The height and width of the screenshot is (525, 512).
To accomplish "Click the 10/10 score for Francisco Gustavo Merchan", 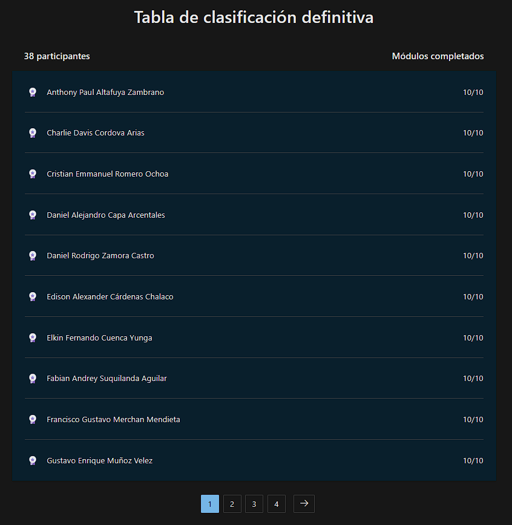I will 473,420.
